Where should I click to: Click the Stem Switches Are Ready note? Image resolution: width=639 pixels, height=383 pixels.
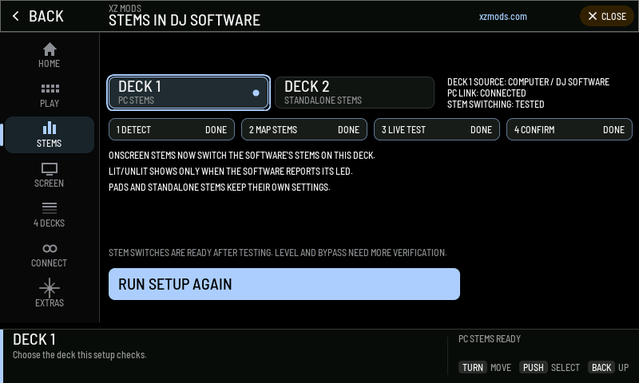(x=277, y=253)
